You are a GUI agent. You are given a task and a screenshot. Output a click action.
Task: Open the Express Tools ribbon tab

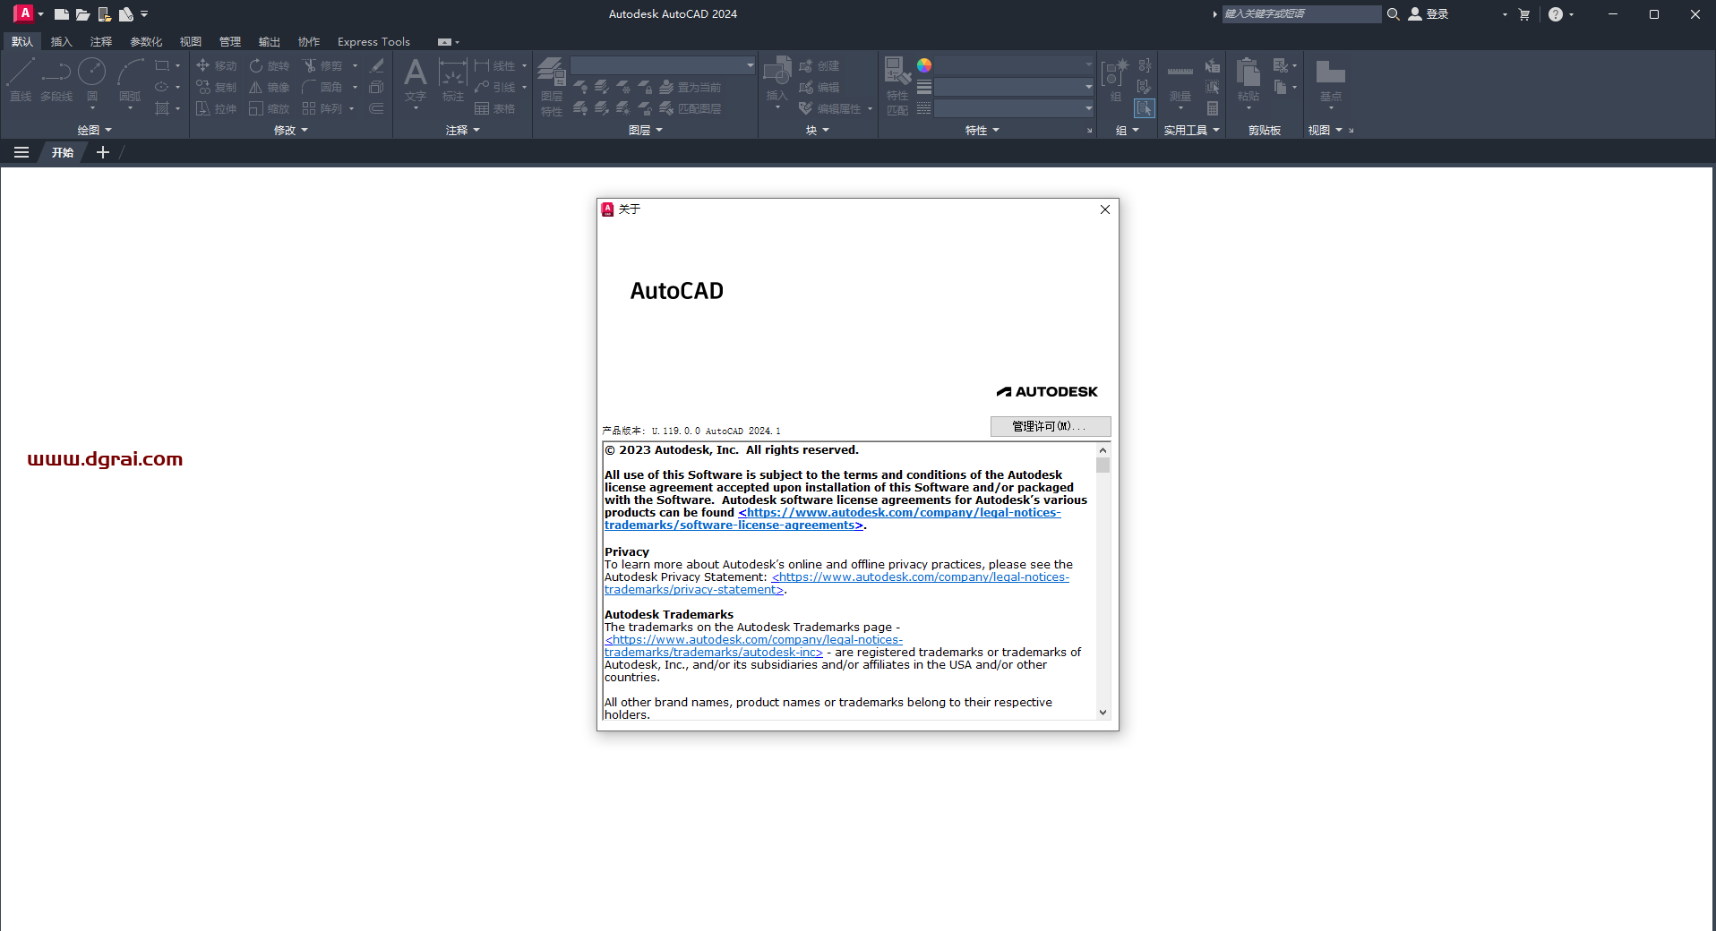[373, 41]
